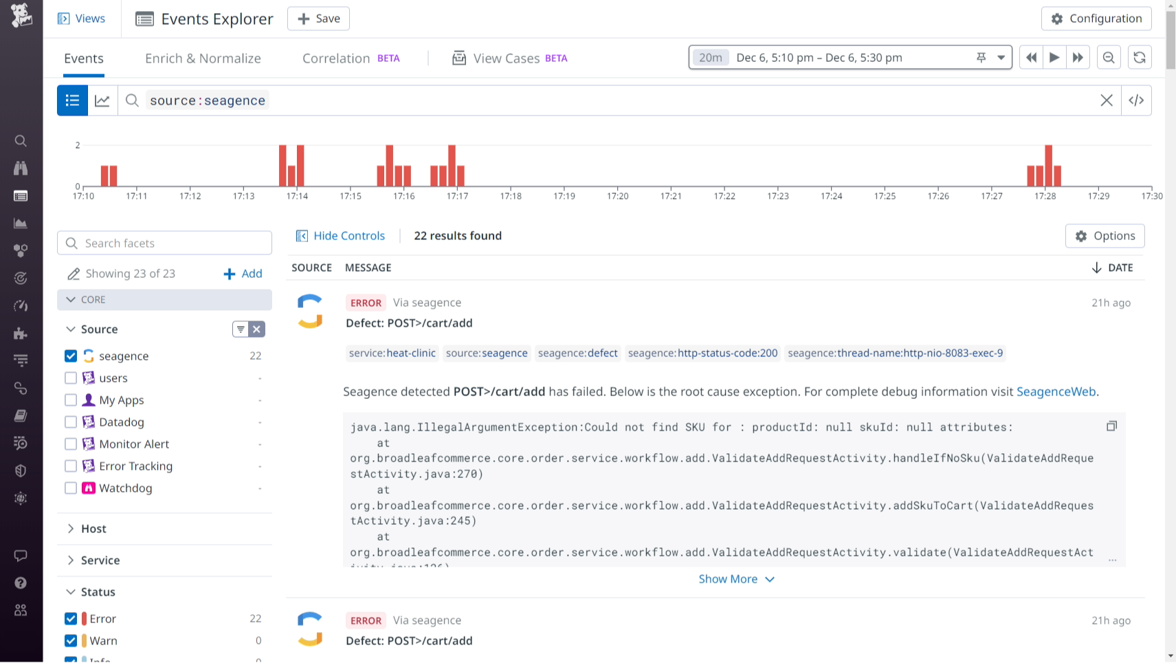
Task: Open the metrics graph icon in sidebar
Action: pyautogui.click(x=21, y=223)
